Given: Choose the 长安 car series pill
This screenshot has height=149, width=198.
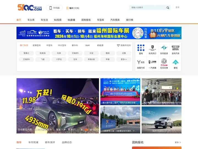Looking at the screenshot, I should 91,53.
